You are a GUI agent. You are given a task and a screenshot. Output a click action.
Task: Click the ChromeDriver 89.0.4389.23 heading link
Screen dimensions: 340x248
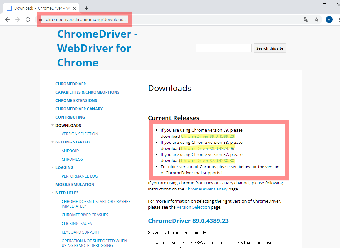point(188,221)
